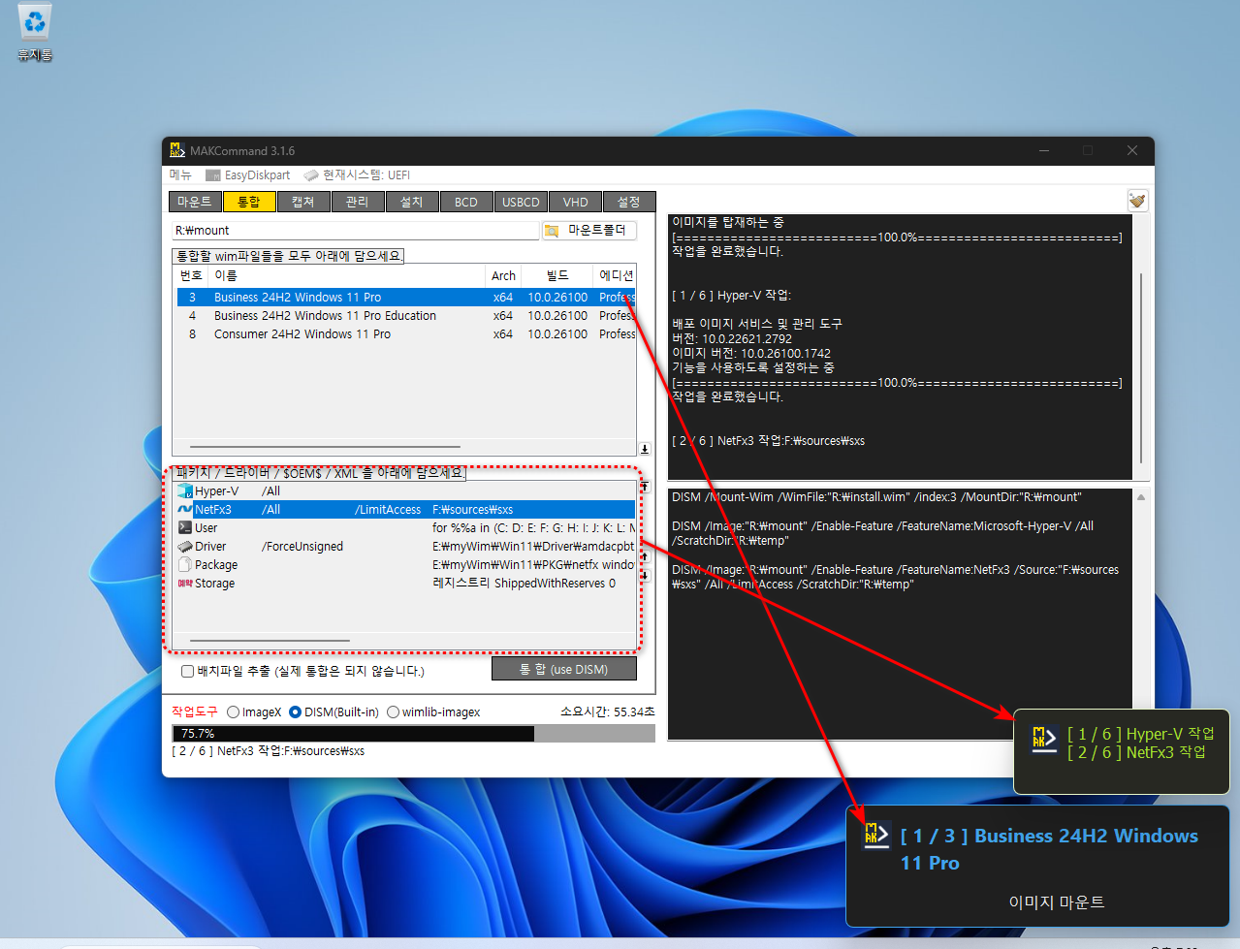Select the Package netfx row
The width and height of the screenshot is (1240, 949).
click(x=405, y=565)
